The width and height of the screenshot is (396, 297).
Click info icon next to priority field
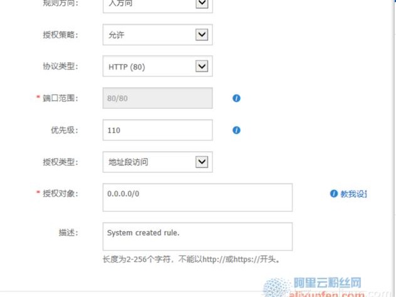pos(236,130)
